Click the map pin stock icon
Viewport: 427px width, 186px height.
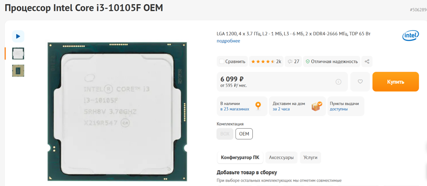tap(258, 105)
